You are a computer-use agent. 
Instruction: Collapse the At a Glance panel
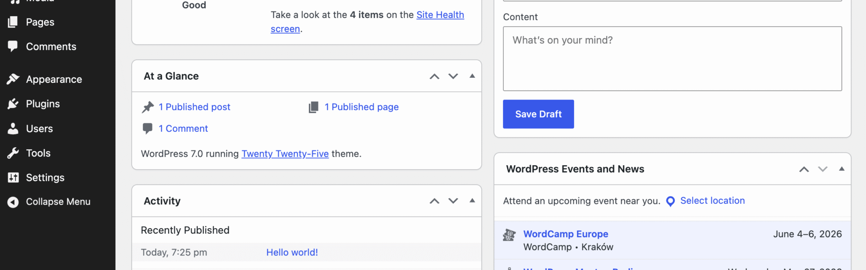pos(472,76)
